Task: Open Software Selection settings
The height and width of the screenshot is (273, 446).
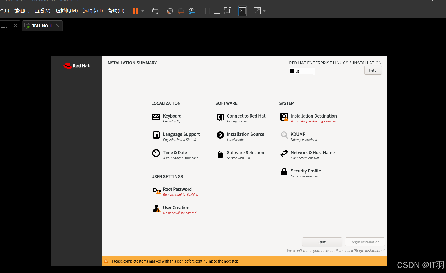Action: [x=245, y=153]
